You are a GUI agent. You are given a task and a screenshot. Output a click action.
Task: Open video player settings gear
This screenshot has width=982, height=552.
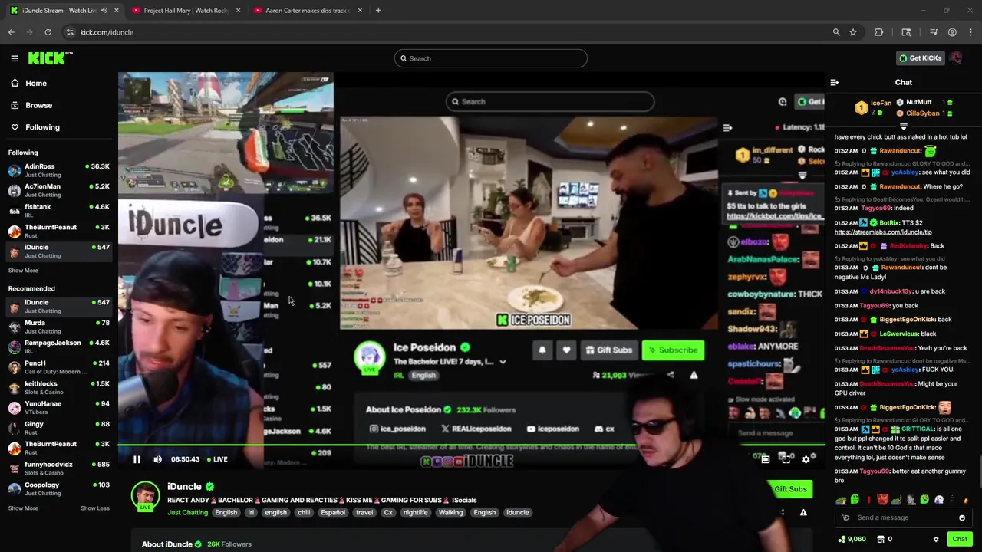(806, 458)
